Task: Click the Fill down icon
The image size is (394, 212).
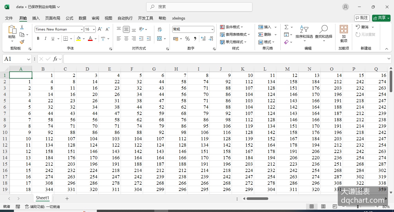Action: (286, 35)
